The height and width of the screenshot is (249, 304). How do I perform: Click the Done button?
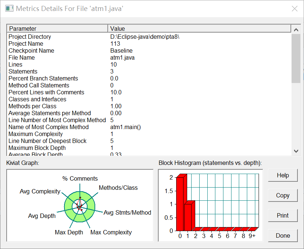point(283,235)
